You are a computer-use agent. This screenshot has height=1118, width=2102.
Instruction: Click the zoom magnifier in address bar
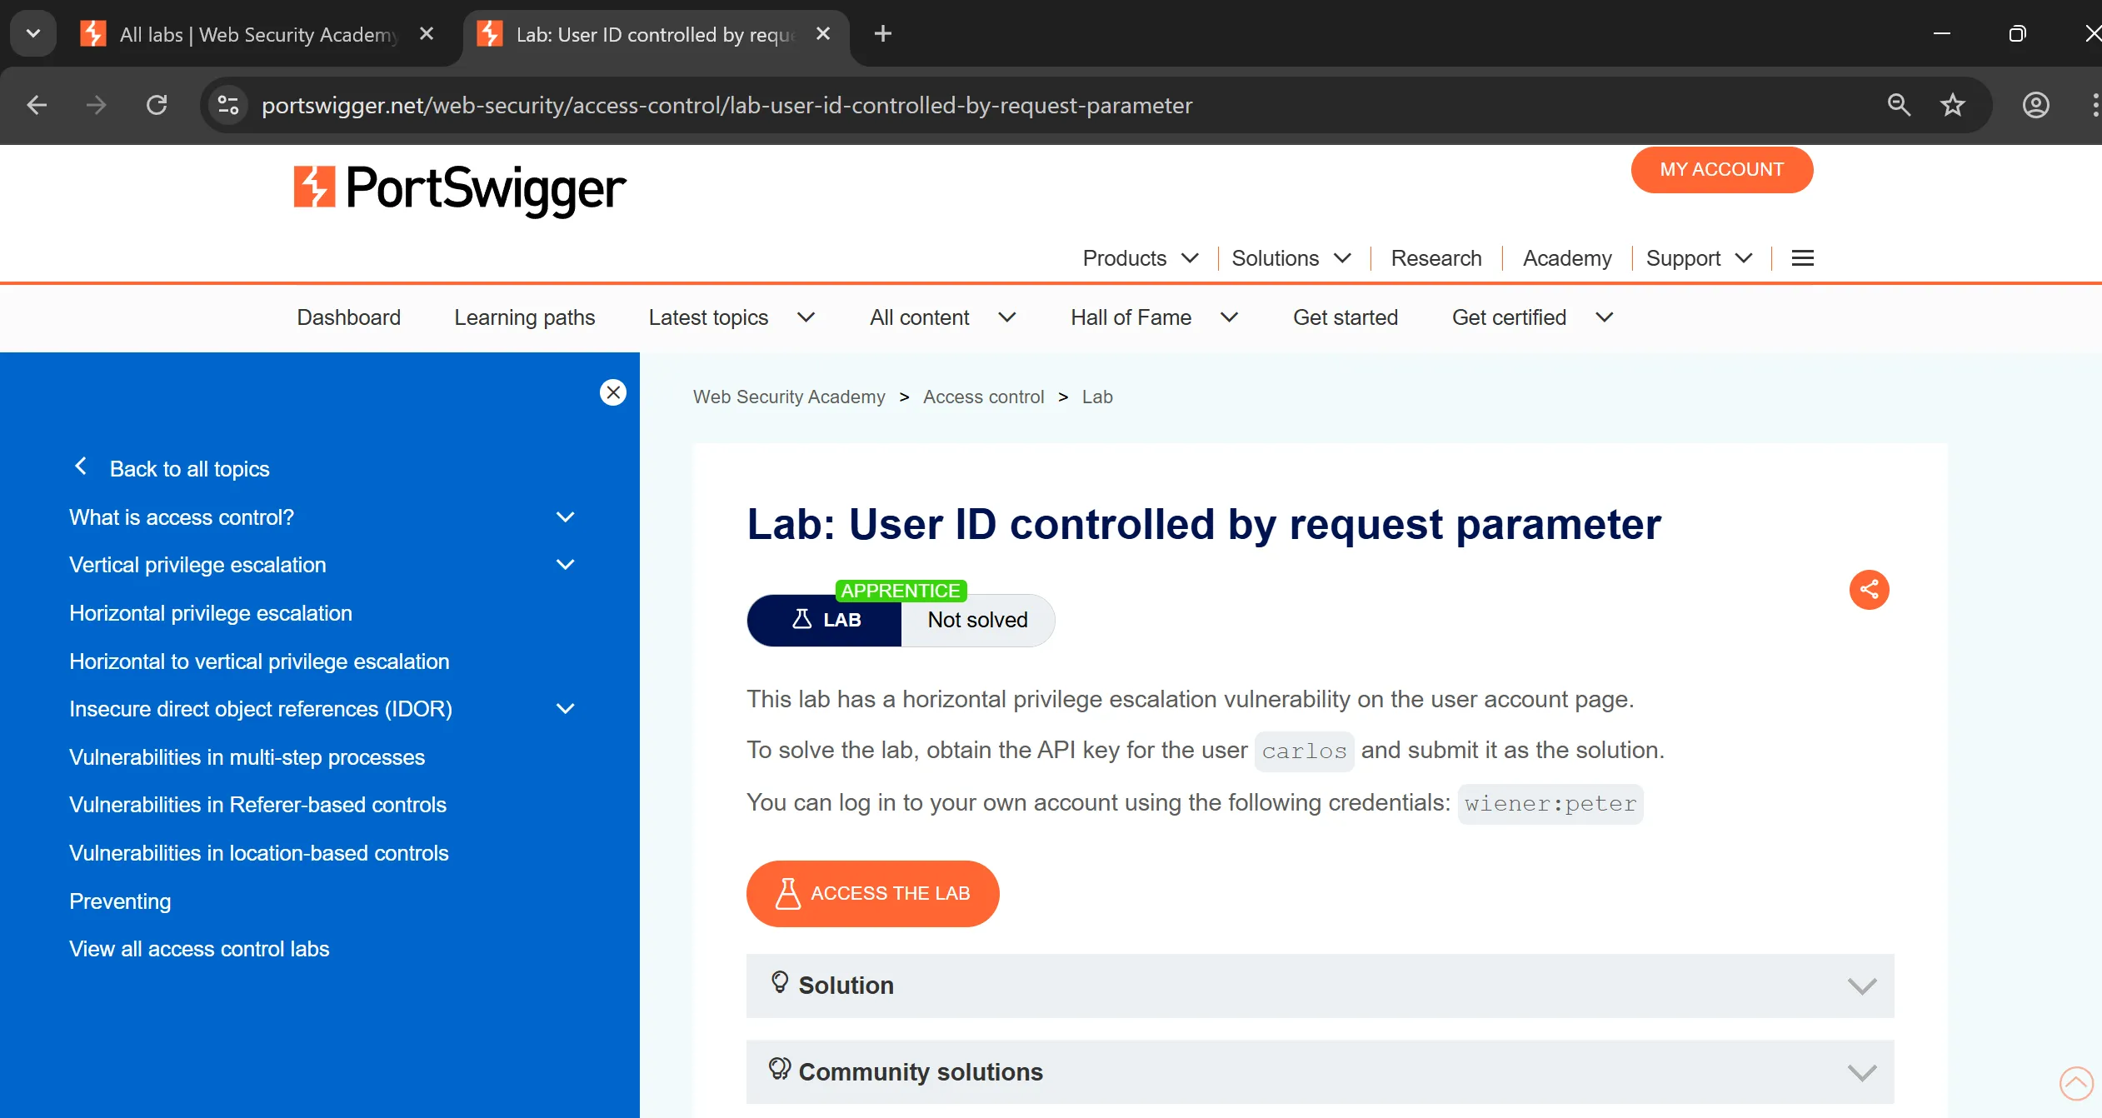pyautogui.click(x=1899, y=105)
